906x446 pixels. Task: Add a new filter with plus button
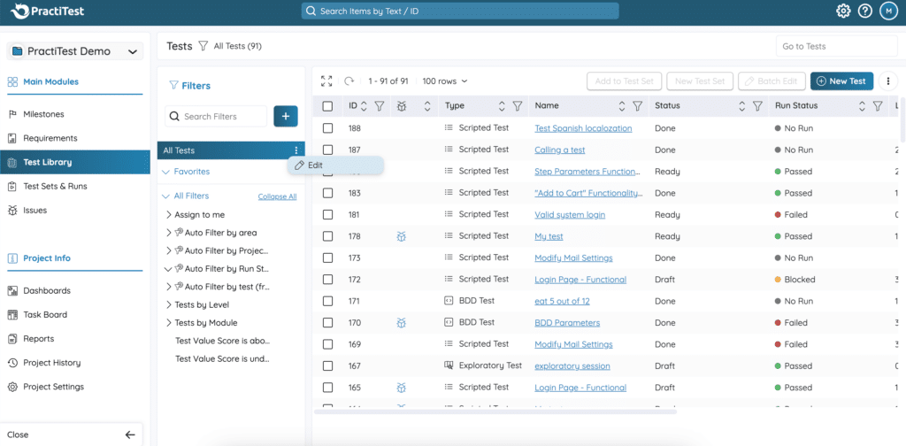click(286, 116)
